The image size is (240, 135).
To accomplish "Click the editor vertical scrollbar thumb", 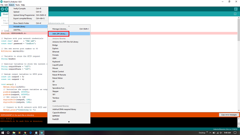I will pyautogui.click(x=238, y=30).
